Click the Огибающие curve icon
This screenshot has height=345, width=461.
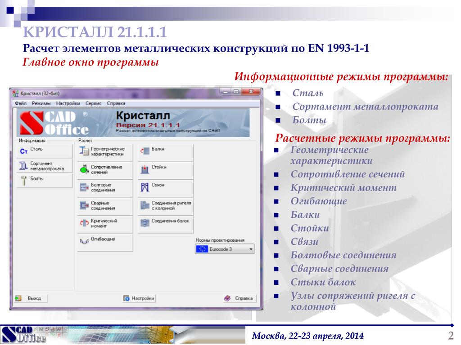[x=84, y=241]
